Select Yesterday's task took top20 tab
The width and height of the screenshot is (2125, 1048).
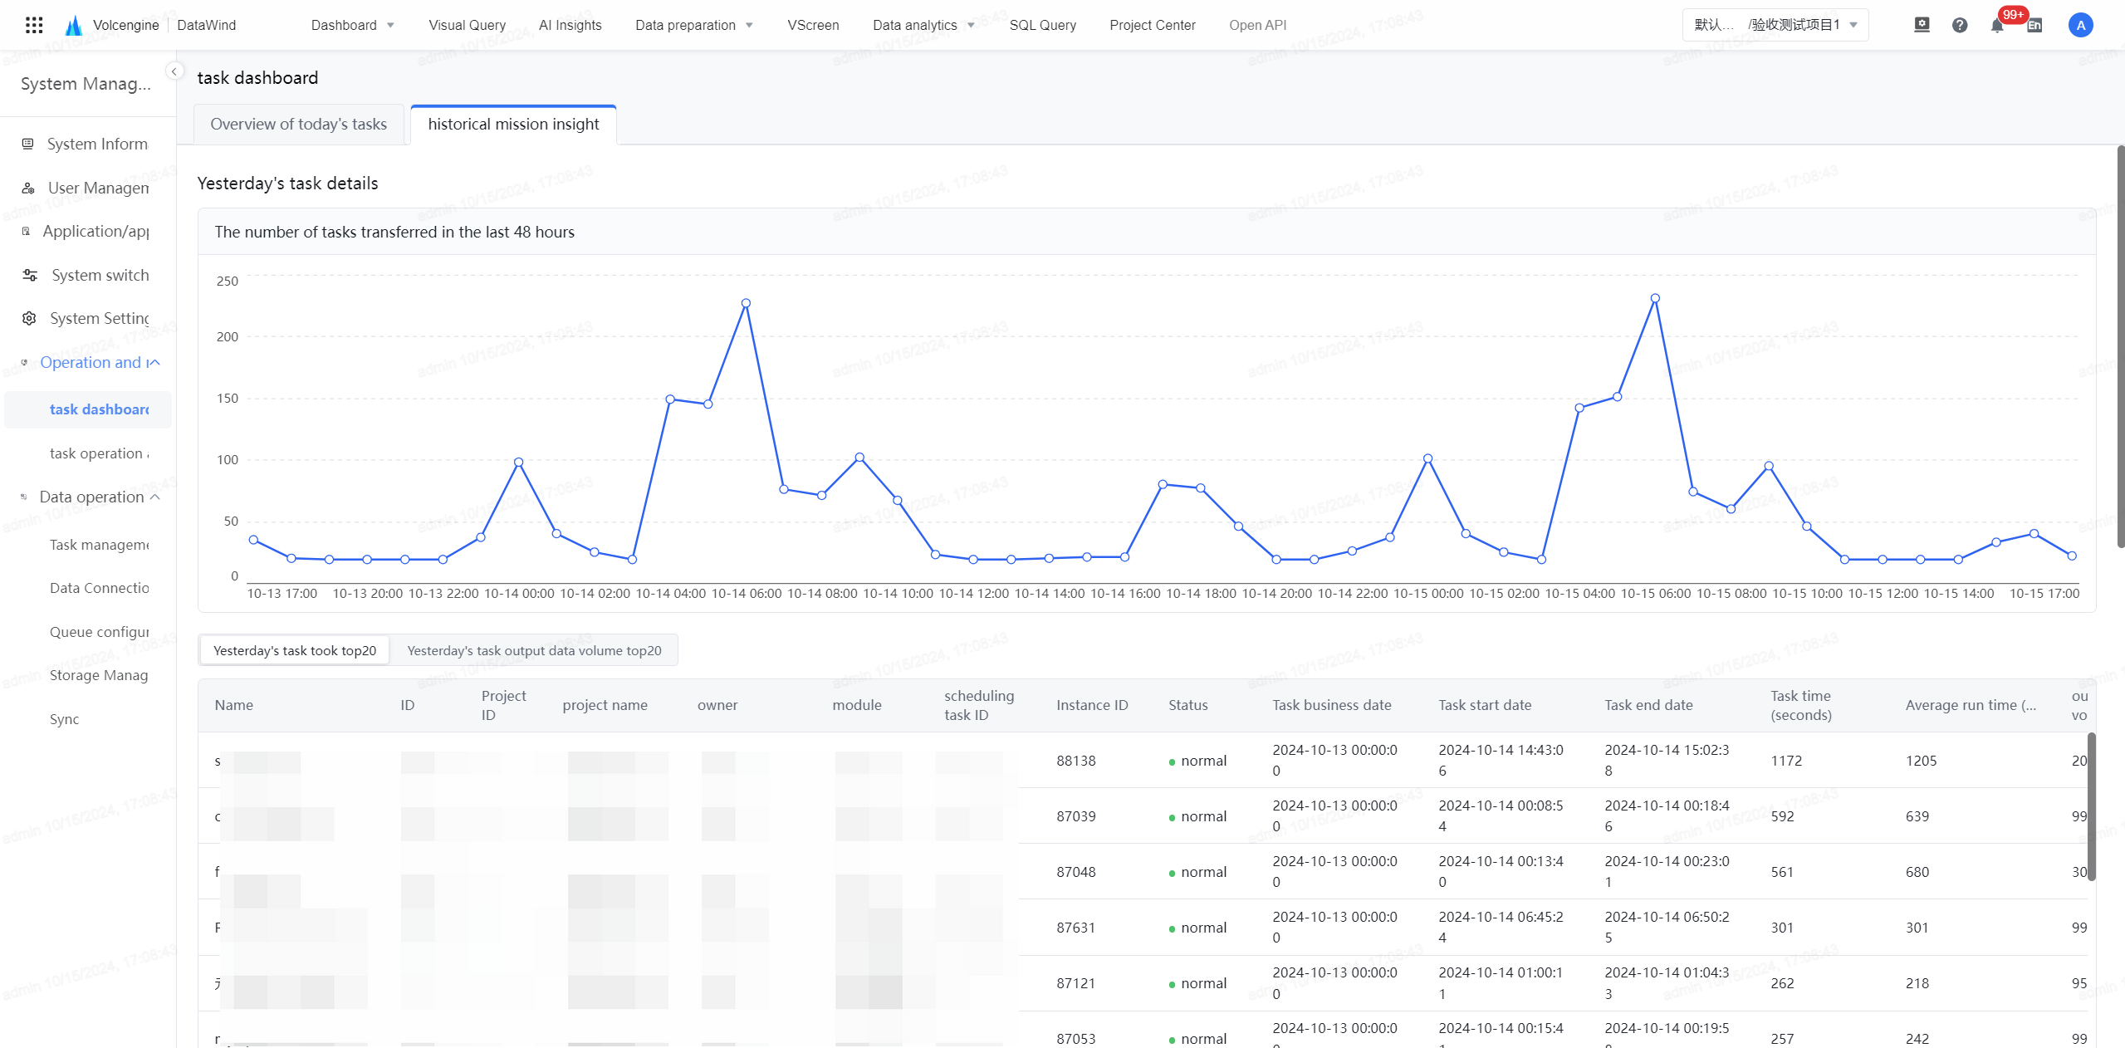click(295, 650)
